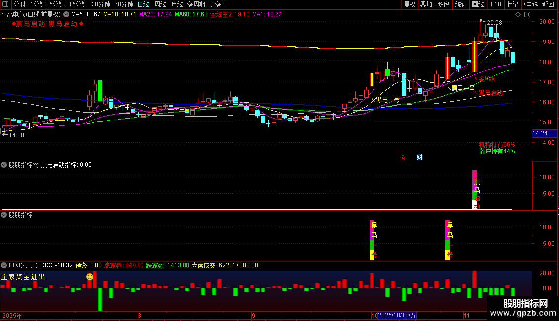The height and width of the screenshot is (321, 559).
Task: Click the 2025年 time axis label
Action: (12, 315)
